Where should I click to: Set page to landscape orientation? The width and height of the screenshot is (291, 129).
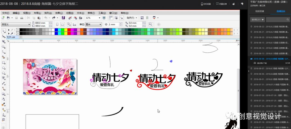coord(63,24)
